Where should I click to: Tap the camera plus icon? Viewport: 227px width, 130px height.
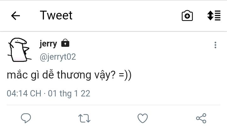click(x=187, y=16)
